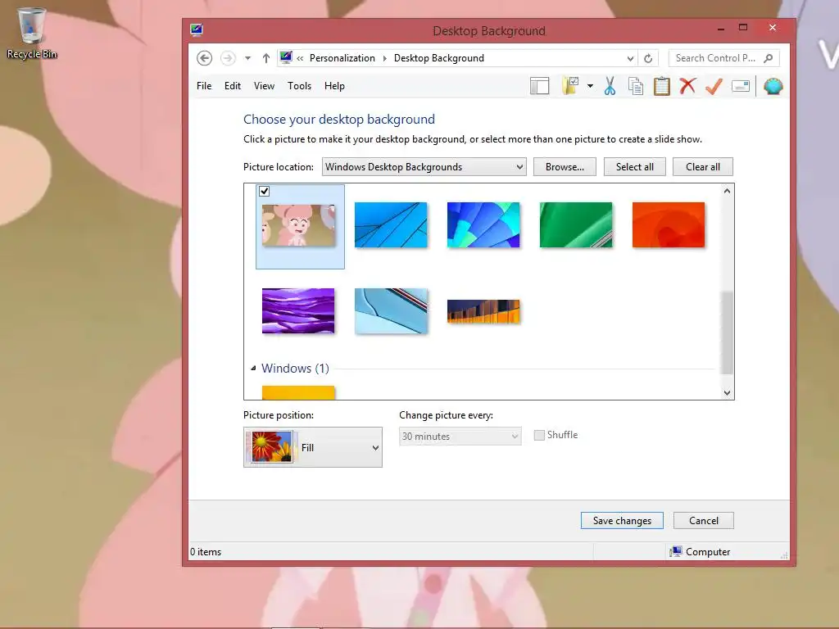The width and height of the screenshot is (839, 629).
Task: Select the purple waves wallpaper thumbnail
Action: point(298,310)
